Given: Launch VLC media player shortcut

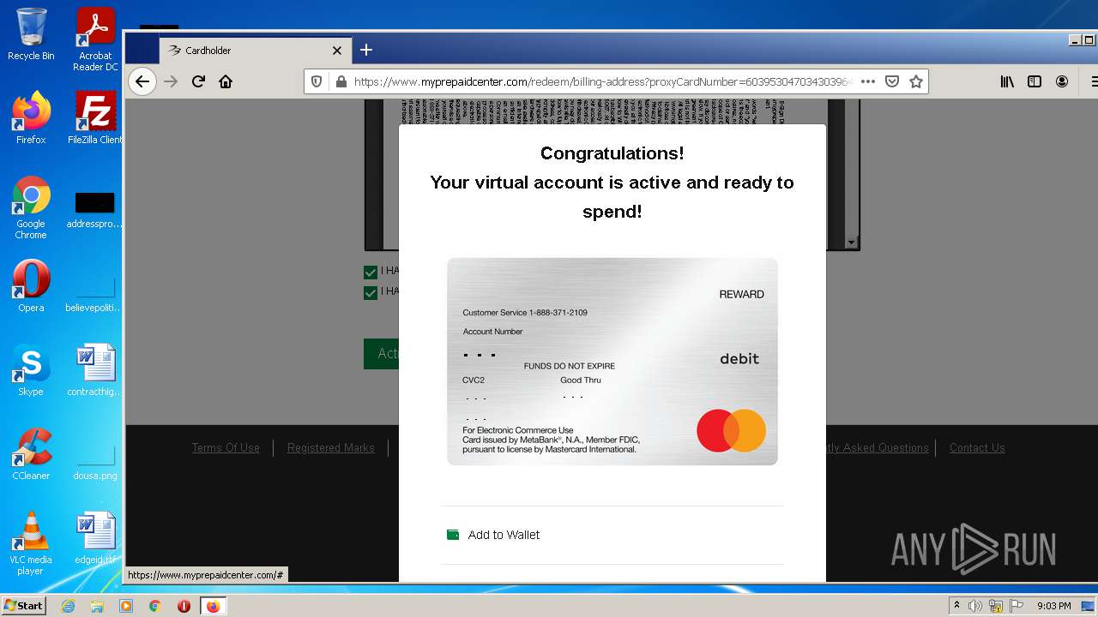Looking at the screenshot, I should 31,543.
